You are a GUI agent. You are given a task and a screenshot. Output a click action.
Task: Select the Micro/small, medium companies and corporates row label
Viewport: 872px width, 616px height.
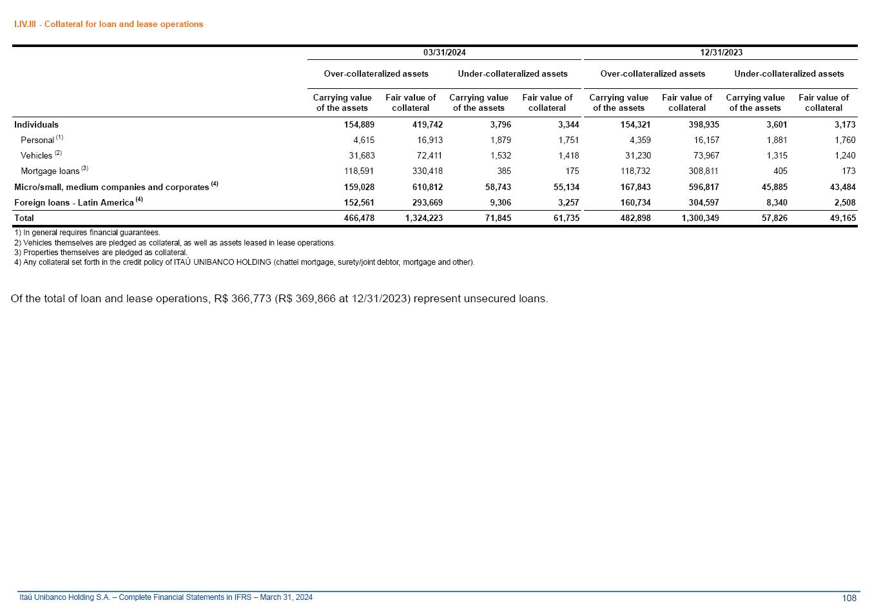point(111,188)
